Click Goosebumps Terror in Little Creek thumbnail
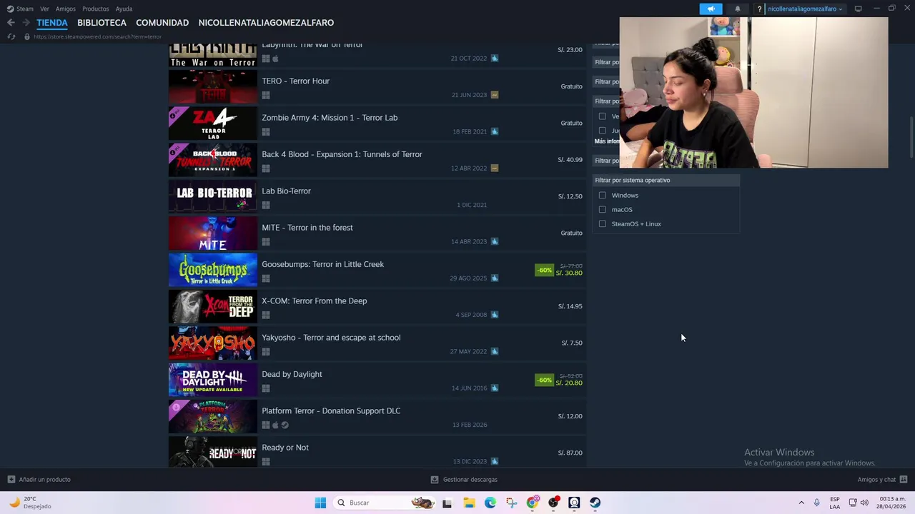Viewport: 915px width, 514px height. pyautogui.click(x=213, y=270)
